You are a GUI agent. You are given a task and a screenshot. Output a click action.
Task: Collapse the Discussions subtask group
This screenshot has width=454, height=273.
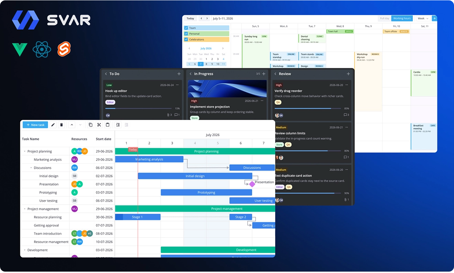[x=31, y=168]
